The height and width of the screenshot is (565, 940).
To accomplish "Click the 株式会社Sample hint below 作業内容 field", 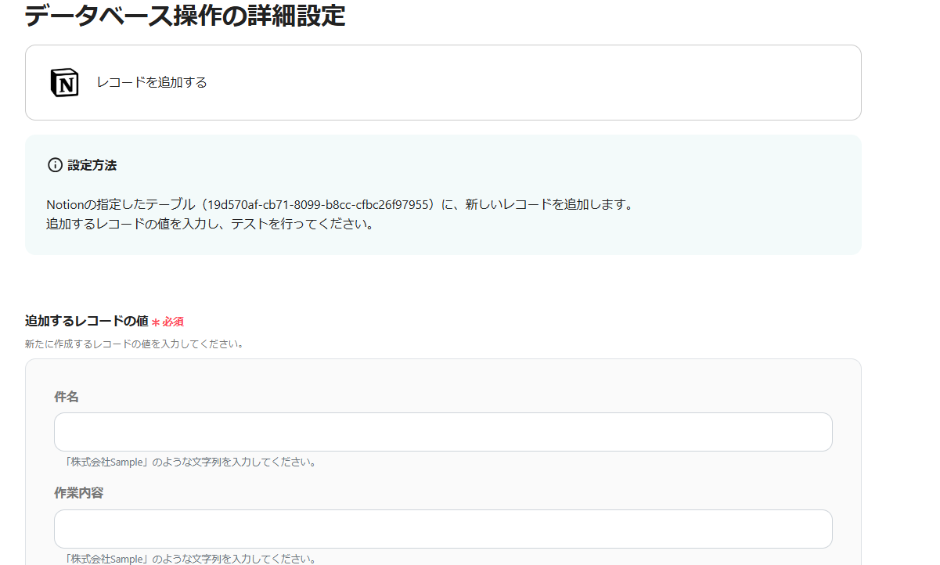I will 193,559.
